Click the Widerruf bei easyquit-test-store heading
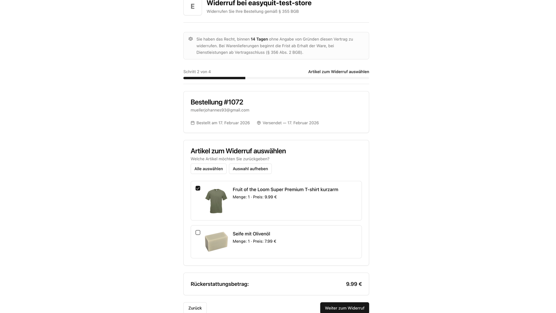This screenshot has height=313, width=556. (x=259, y=3)
